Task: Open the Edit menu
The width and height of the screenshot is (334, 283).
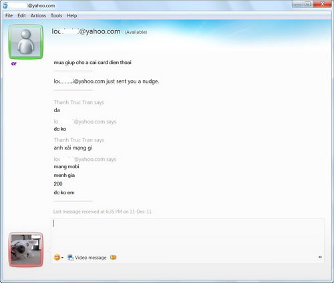Action: coord(21,15)
